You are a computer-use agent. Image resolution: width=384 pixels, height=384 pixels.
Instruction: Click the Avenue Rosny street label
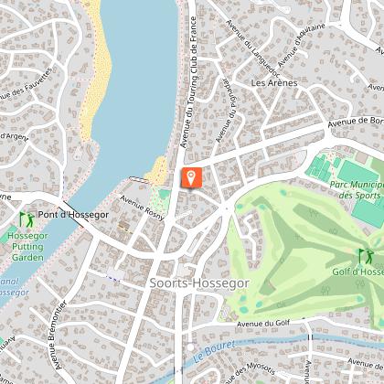(142, 208)
